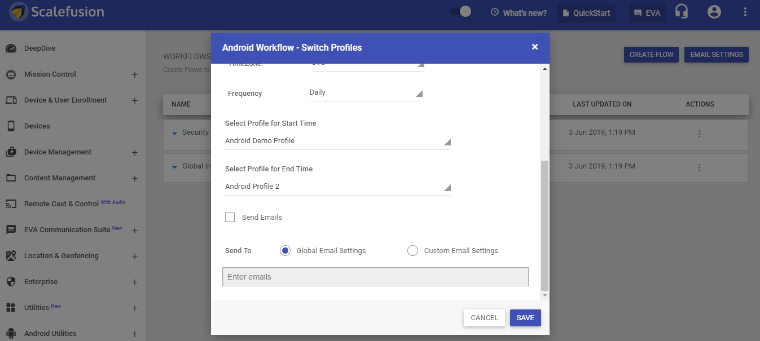The image size is (760, 341).
Task: Open the Devices menu item
Action: click(x=37, y=126)
